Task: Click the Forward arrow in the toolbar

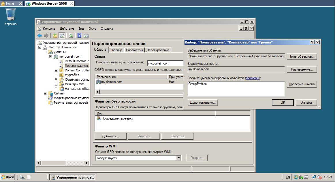Action: [46, 36]
